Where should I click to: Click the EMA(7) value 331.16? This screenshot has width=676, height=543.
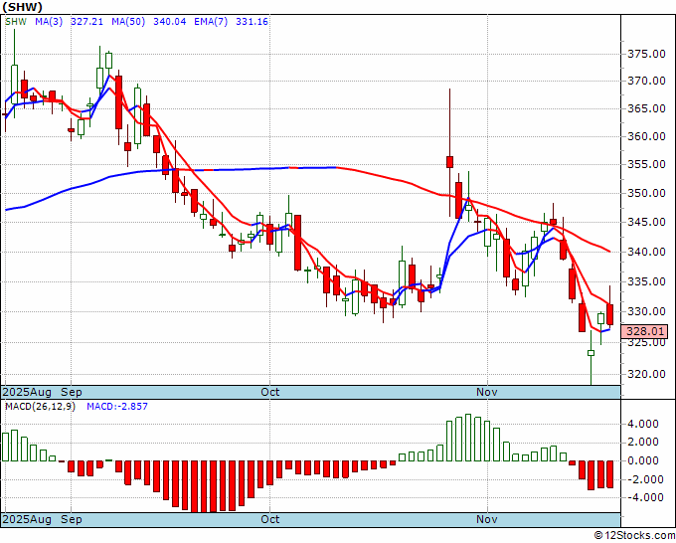tap(252, 22)
